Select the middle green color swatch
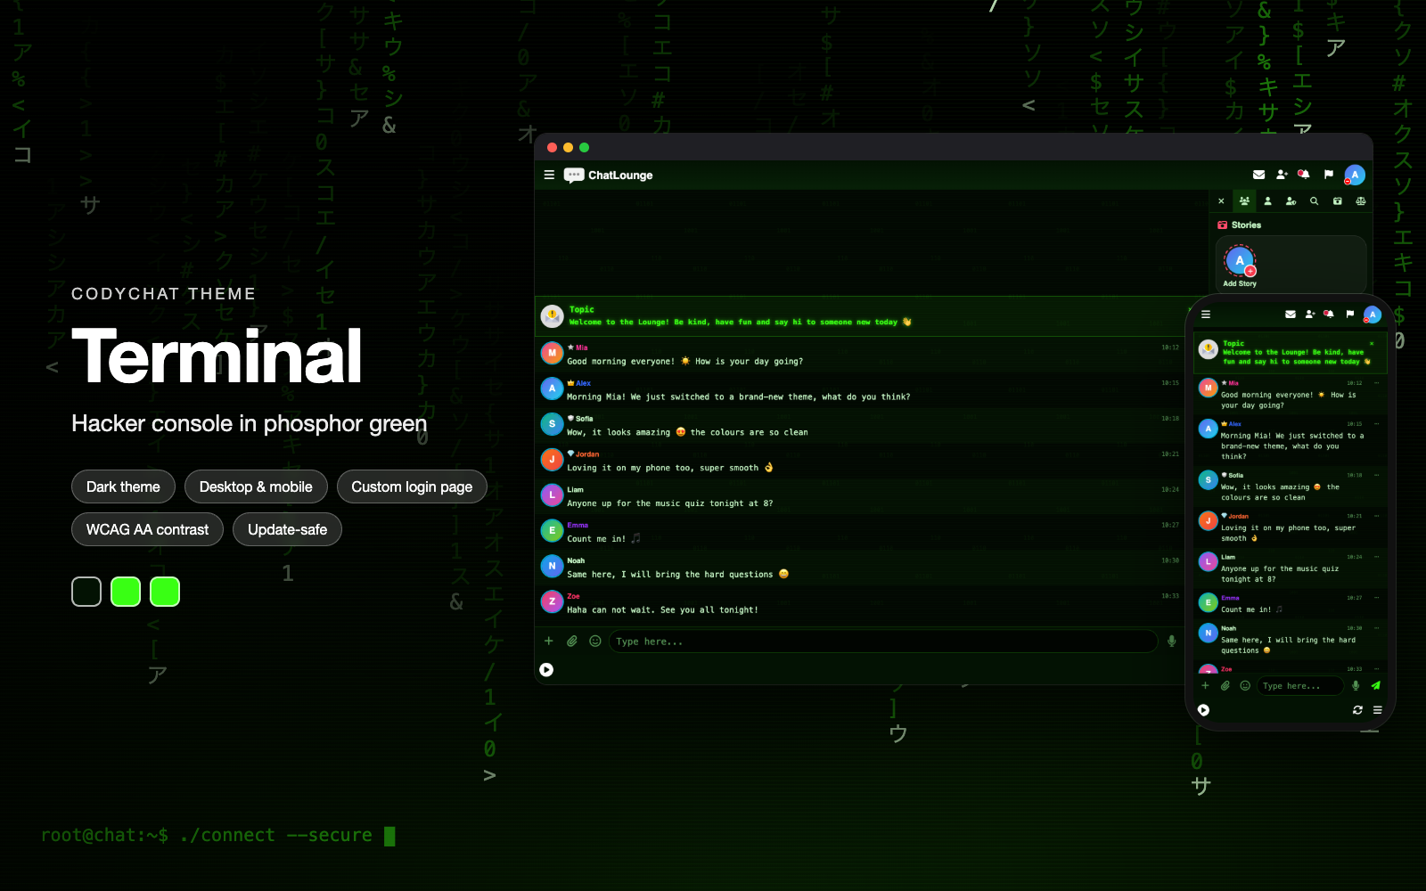The image size is (1426, 891). point(126,592)
